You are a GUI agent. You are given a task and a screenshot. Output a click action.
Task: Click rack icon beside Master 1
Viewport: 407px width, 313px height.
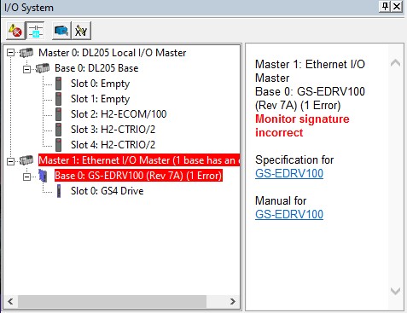26,160
